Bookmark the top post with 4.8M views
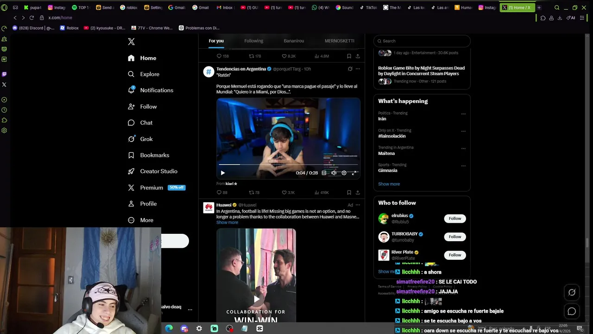593x334 pixels. [349, 56]
